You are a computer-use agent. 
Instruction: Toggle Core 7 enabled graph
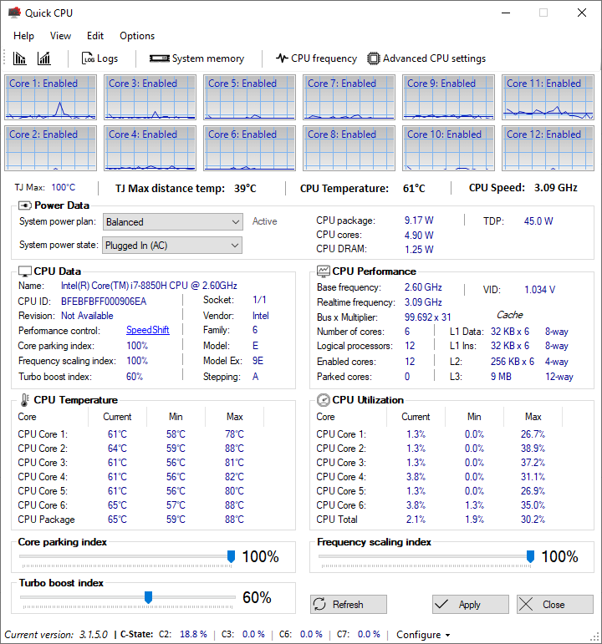(349, 98)
